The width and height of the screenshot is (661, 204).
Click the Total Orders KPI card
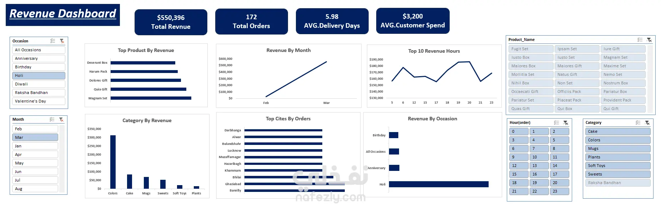(252, 21)
